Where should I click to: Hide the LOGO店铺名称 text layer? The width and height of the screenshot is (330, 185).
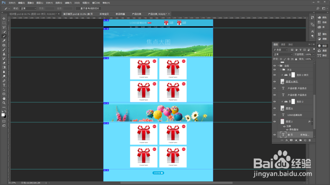pyautogui.click(x=275, y=115)
